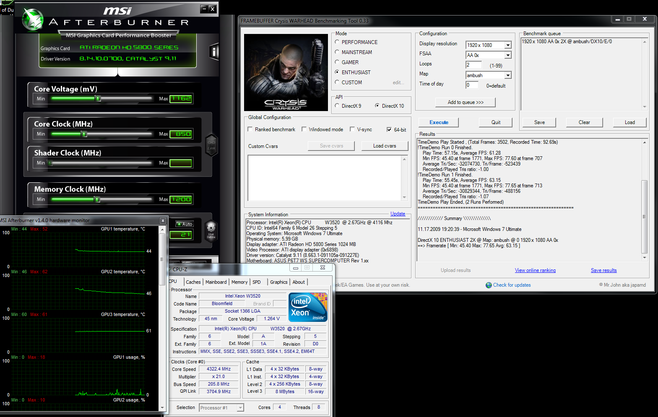The width and height of the screenshot is (658, 417).
Task: Toggle the V-sync checkbox
Action: tap(353, 129)
